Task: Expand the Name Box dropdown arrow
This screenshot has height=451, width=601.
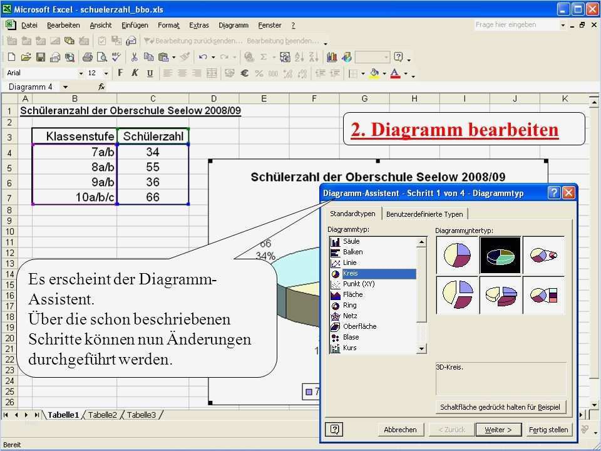Action: (66, 87)
